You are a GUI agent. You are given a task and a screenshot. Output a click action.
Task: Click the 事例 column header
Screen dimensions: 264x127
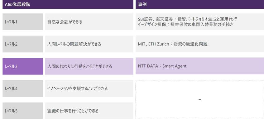tap(142, 5)
